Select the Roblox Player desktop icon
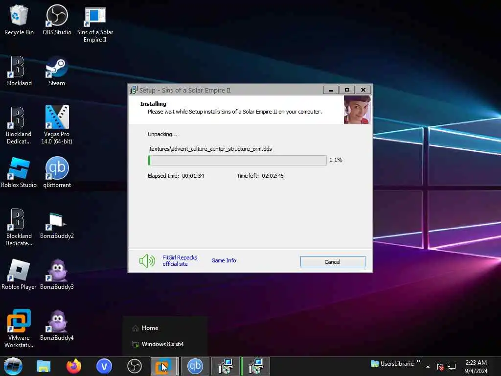 (19, 275)
